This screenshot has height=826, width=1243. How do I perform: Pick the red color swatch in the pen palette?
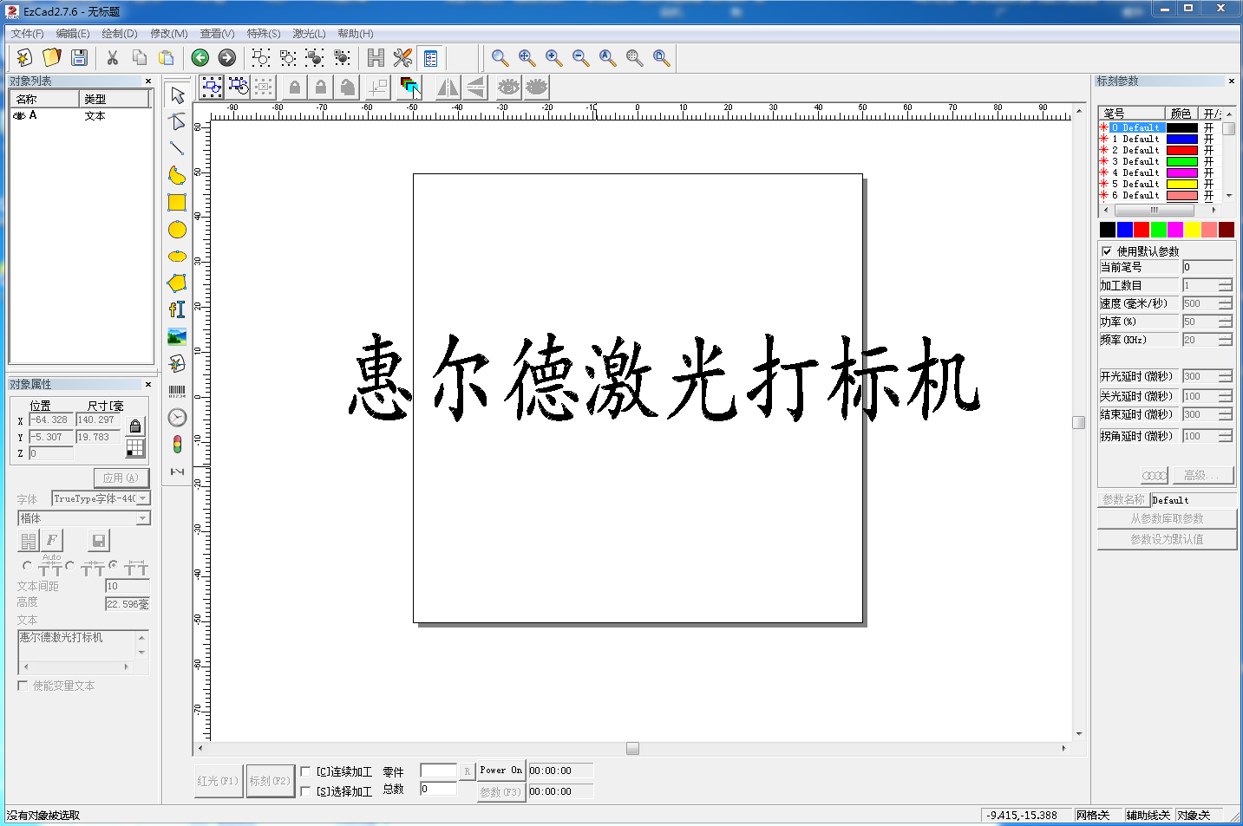(1142, 229)
